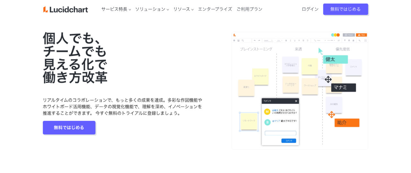Click the small Lucid logo in the editor mockup
411x173 pixels.
(x=235, y=35)
